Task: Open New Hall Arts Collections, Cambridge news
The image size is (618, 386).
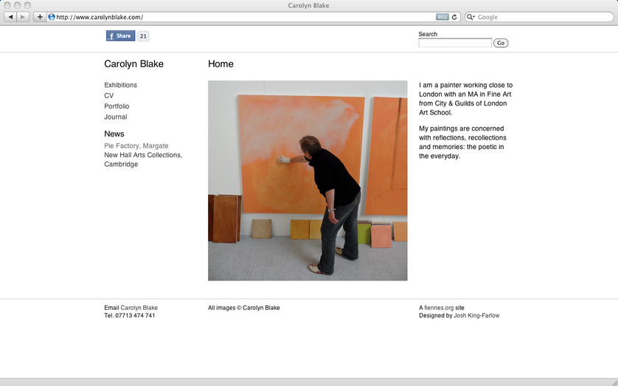Action: [x=143, y=159]
